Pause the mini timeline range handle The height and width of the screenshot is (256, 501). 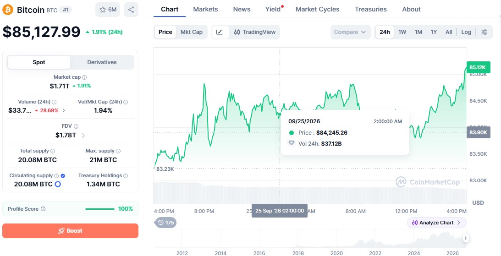(466, 238)
